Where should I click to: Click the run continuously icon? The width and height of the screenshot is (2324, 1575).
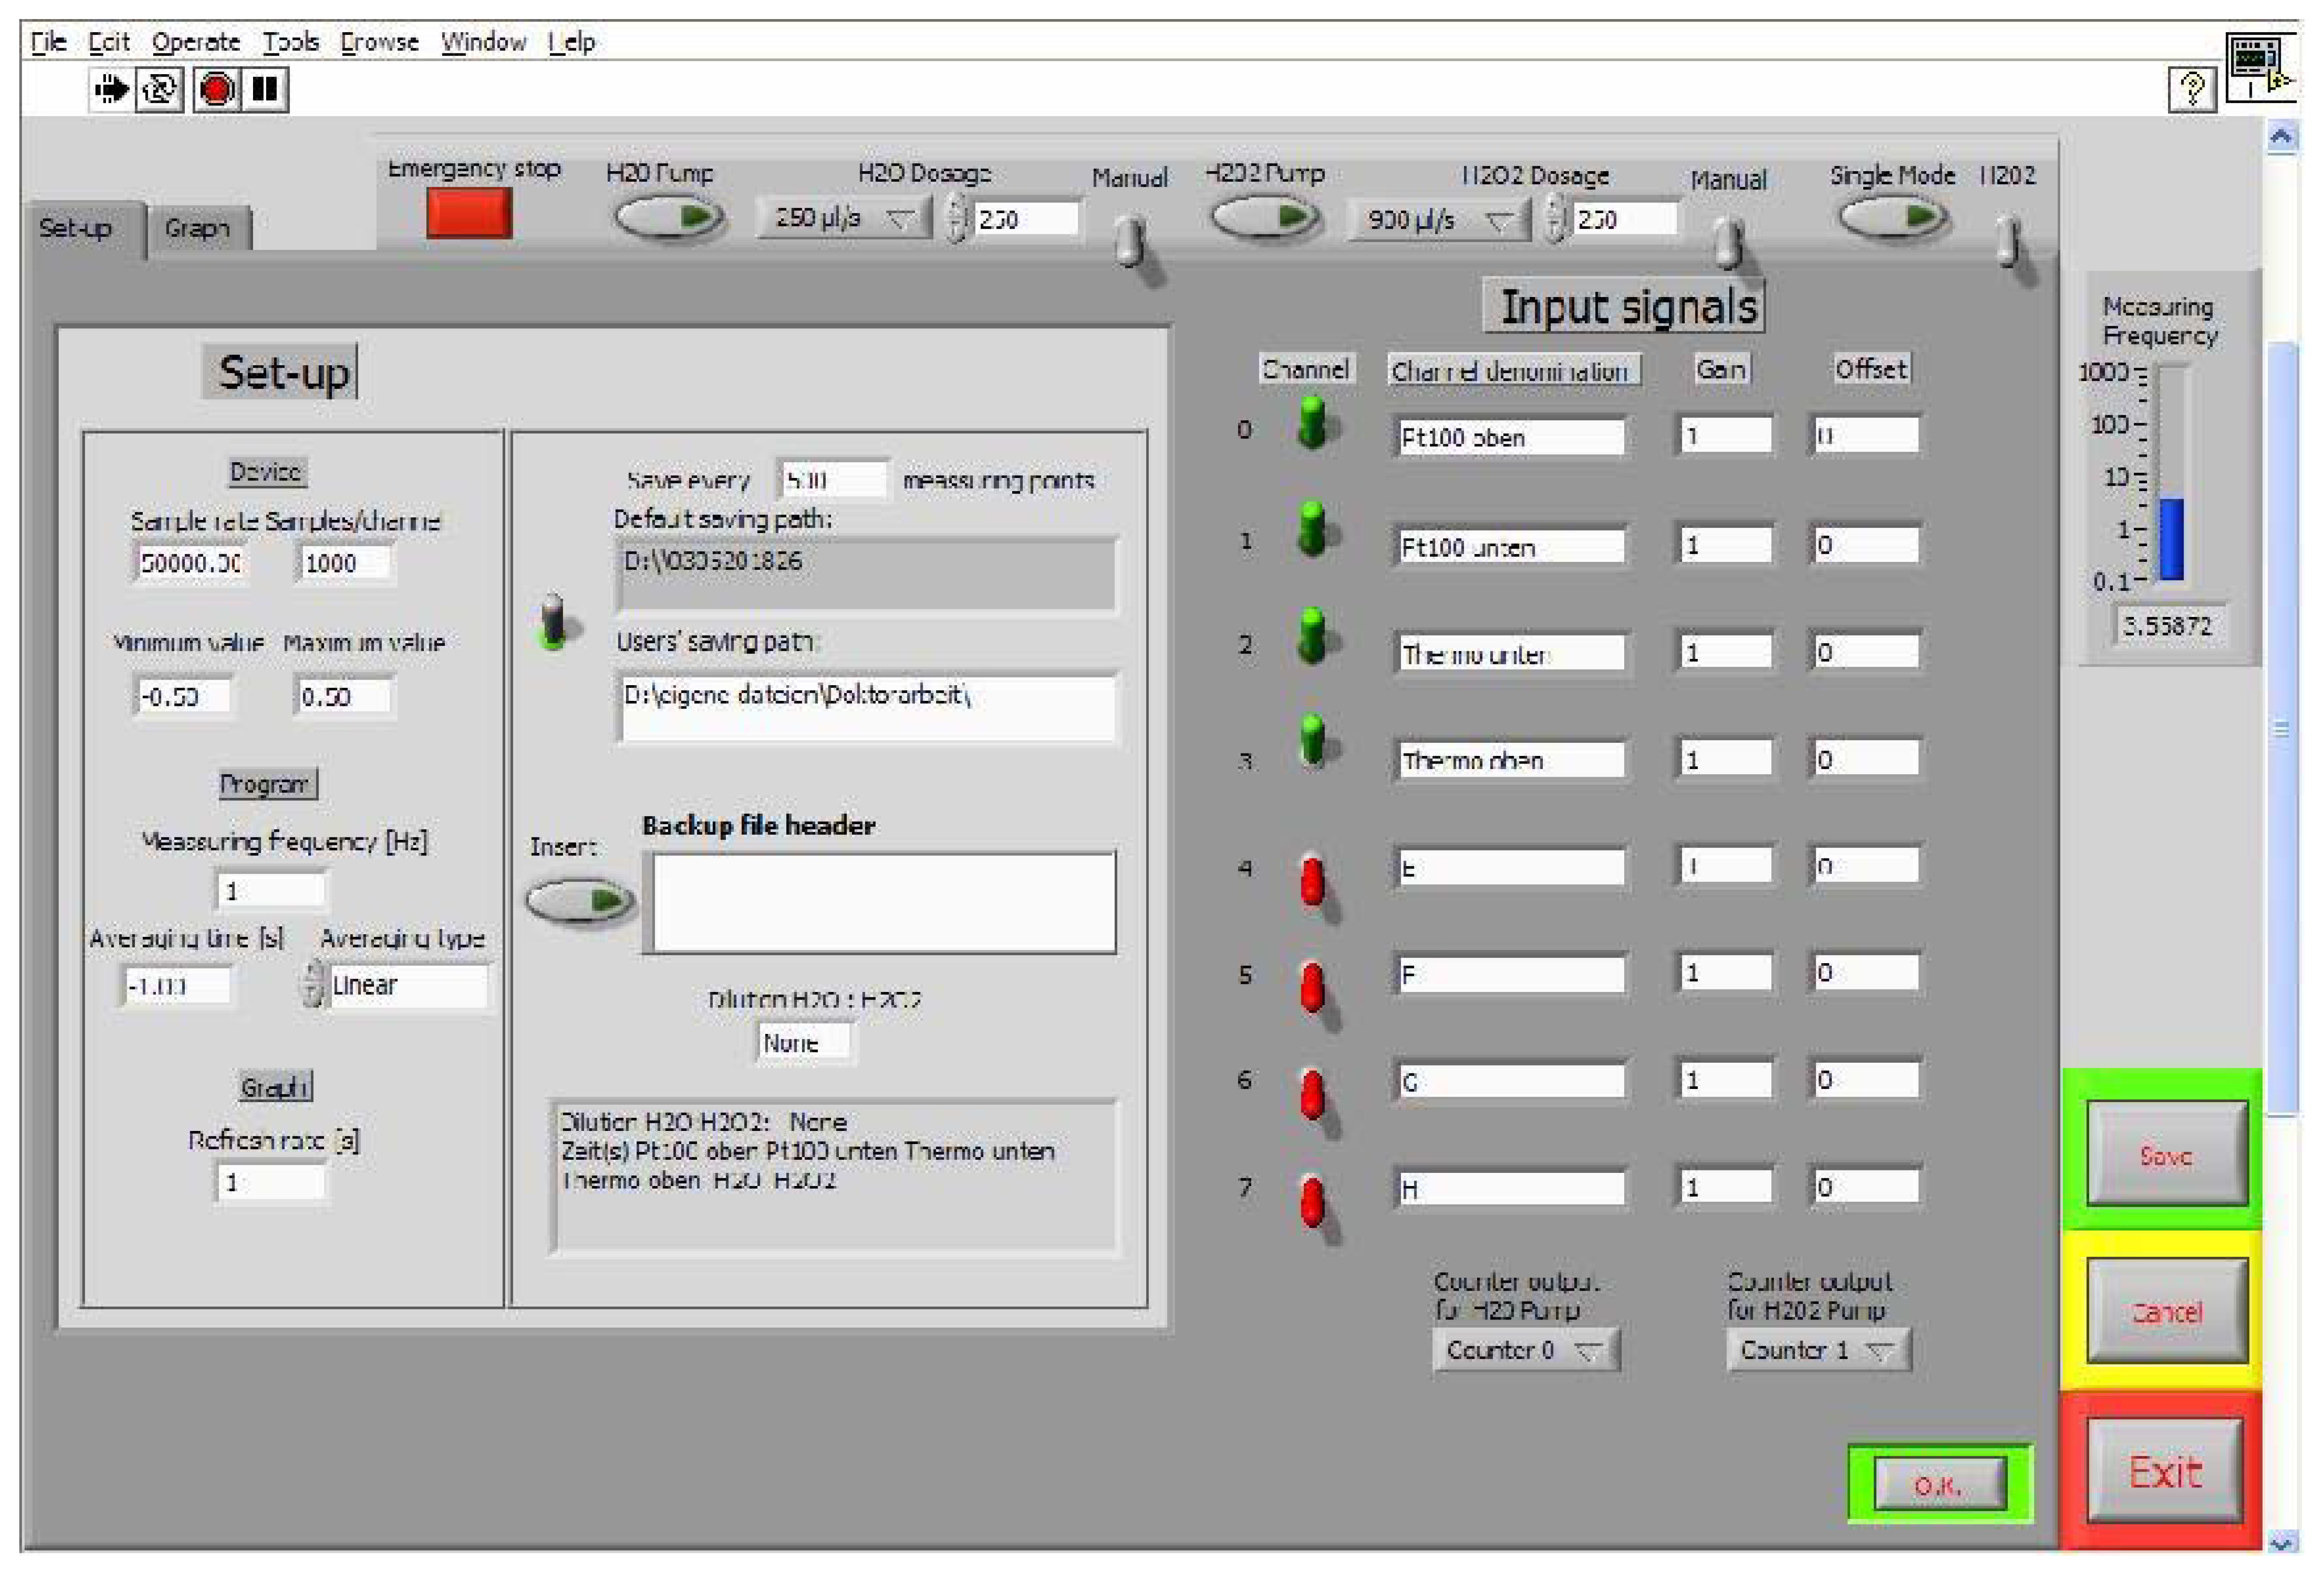(x=160, y=89)
